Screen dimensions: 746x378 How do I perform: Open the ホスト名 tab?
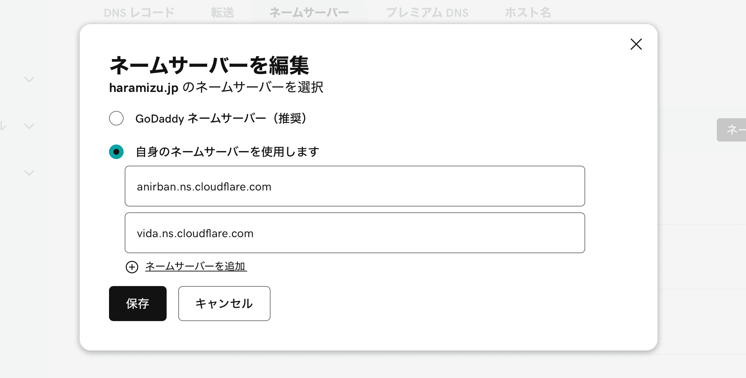(x=528, y=13)
